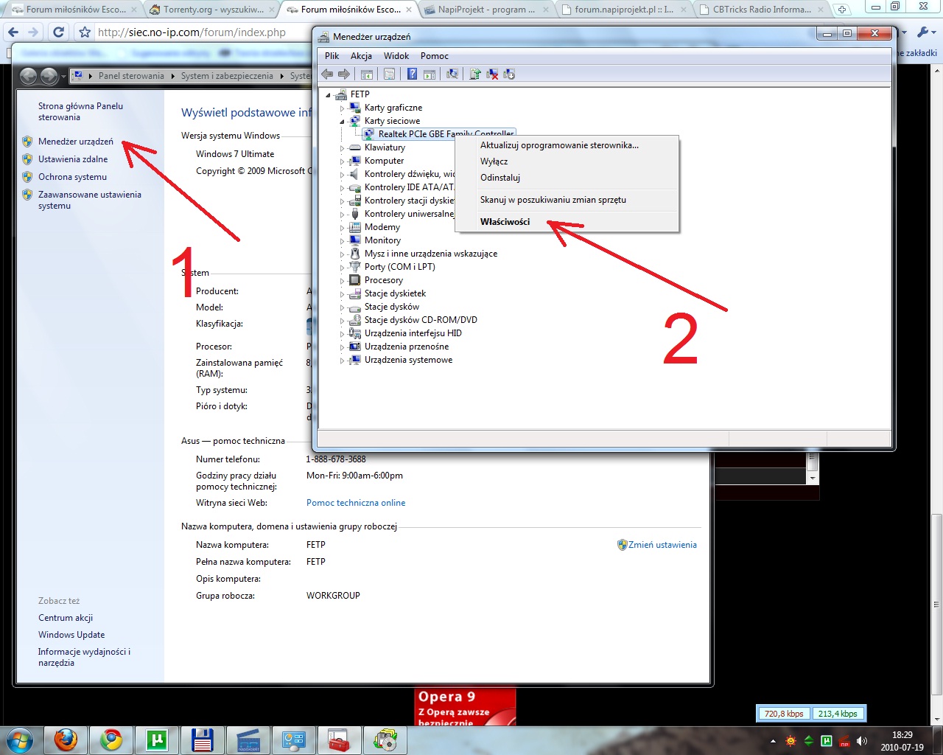Choose Odinstaluj in the context menu

click(500, 178)
